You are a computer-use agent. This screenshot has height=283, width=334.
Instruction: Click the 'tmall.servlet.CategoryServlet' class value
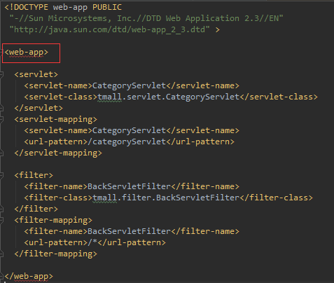tap(168, 97)
